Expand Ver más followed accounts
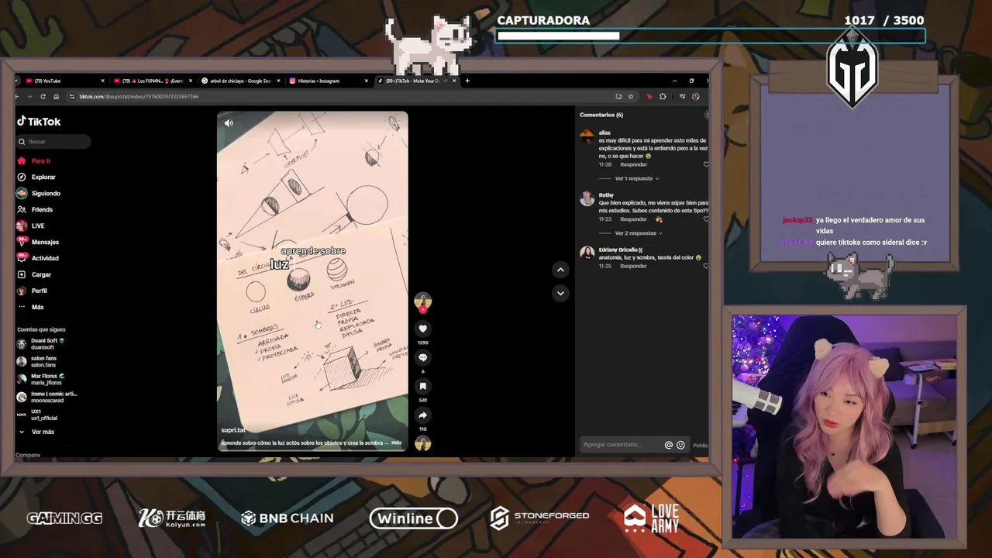The image size is (992, 558). click(37, 432)
